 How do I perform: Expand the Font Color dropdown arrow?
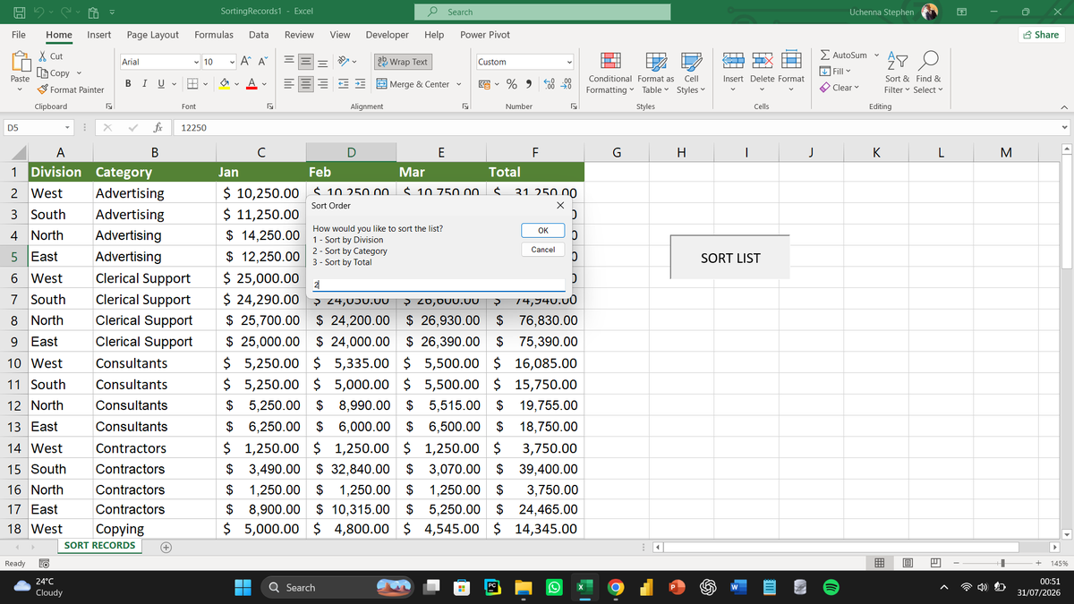(x=265, y=84)
